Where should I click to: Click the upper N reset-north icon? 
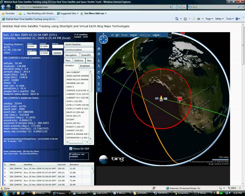coord(99,84)
